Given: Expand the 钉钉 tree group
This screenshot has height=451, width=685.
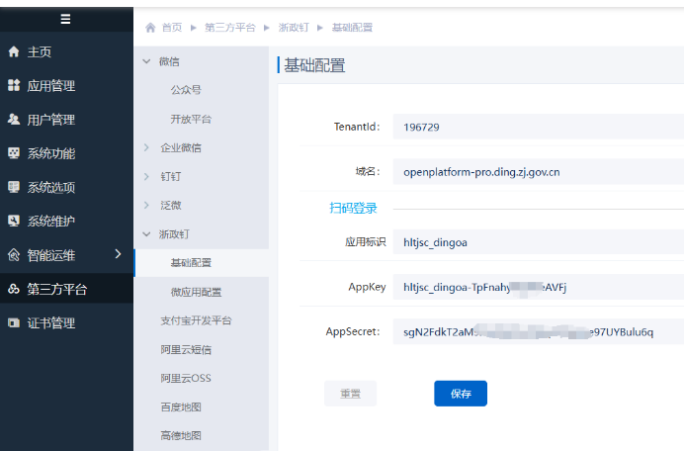Looking at the screenshot, I should tap(146, 176).
